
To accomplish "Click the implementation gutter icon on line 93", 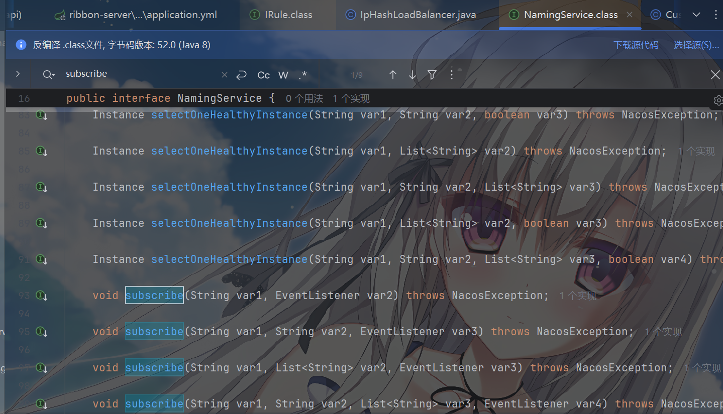I will point(42,296).
